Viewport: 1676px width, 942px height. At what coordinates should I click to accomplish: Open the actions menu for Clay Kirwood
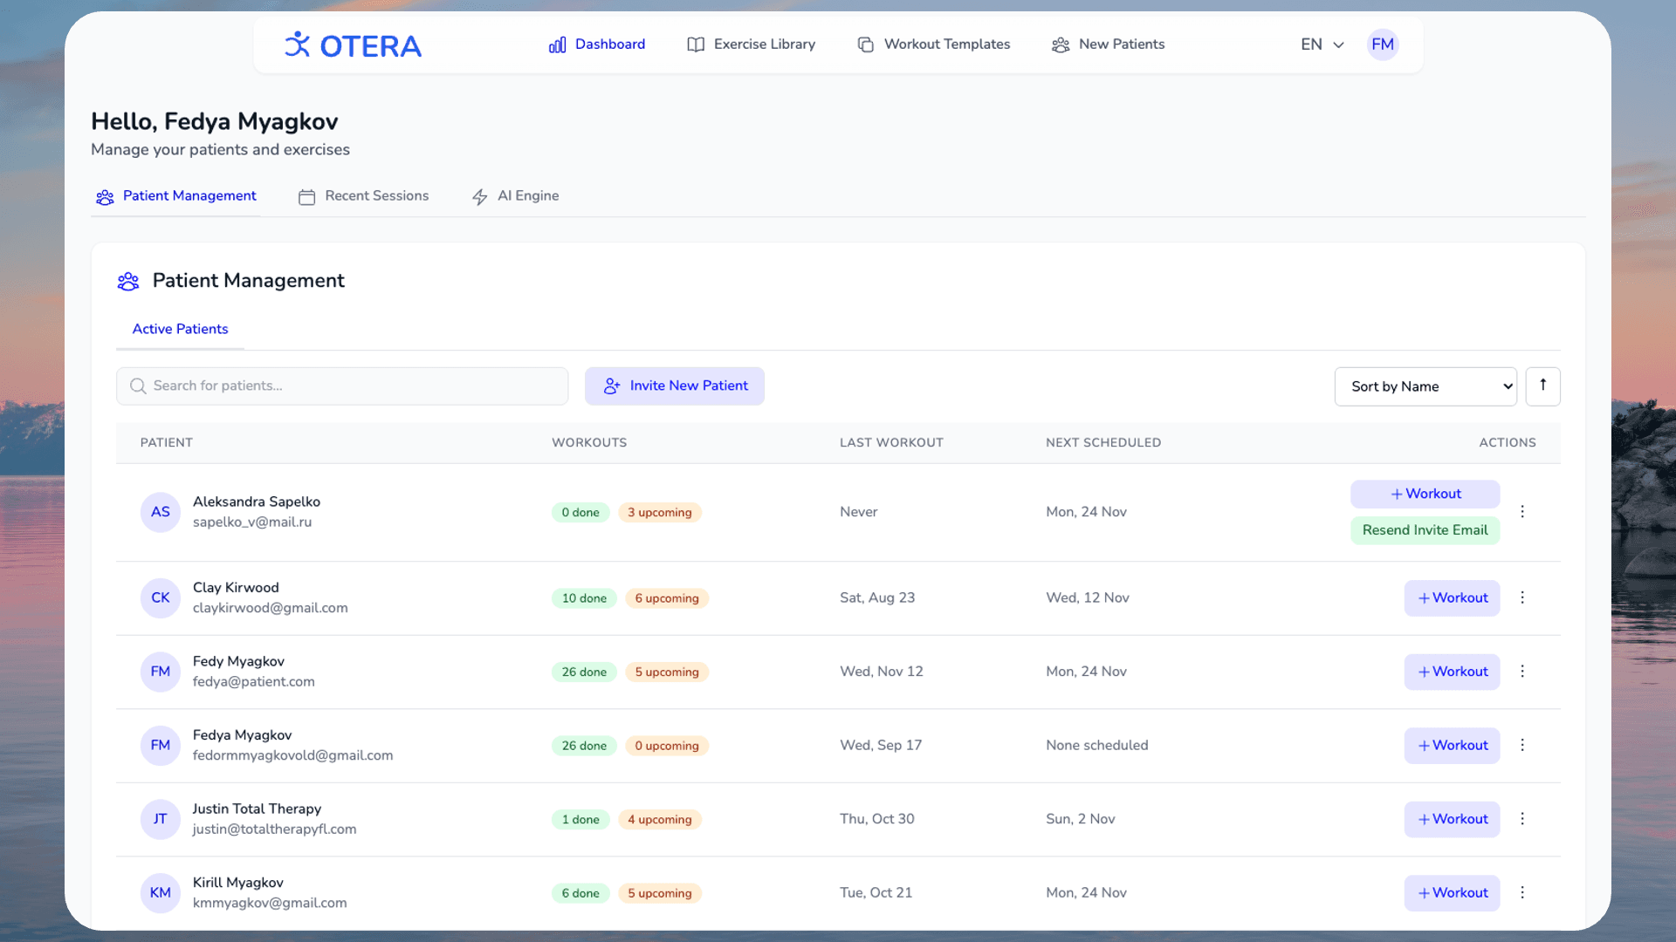(x=1521, y=597)
